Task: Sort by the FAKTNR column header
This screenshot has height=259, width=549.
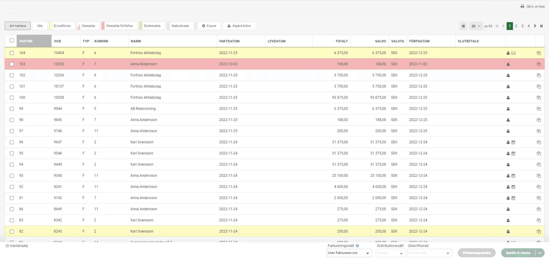Action: pos(34,41)
